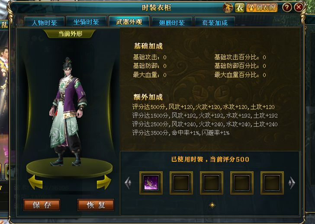Click the 保存 save button

(42, 205)
